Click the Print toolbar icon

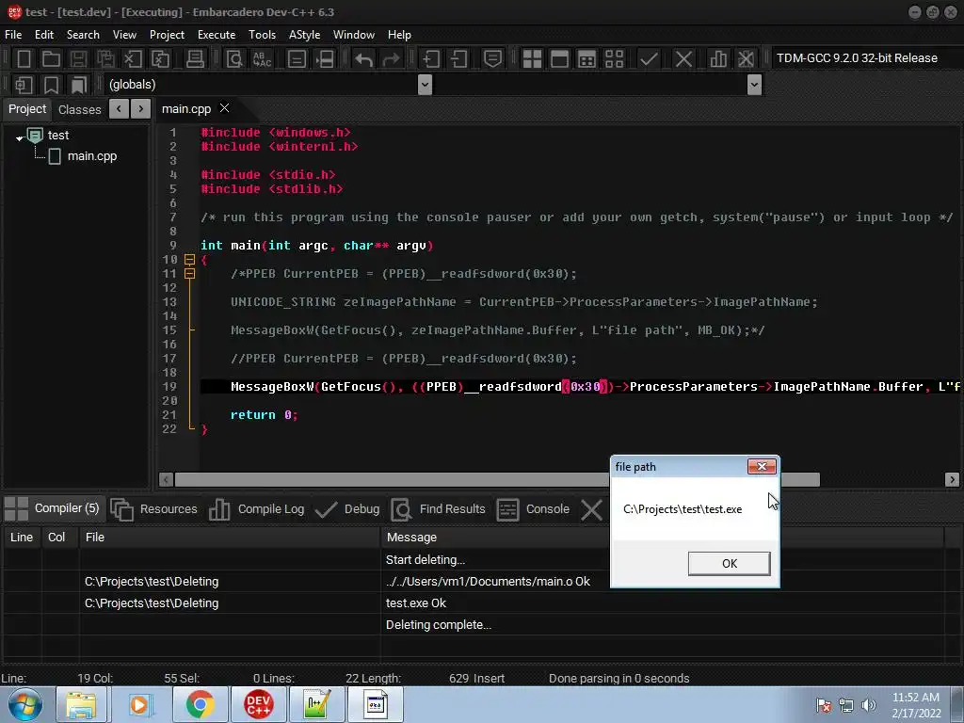click(x=195, y=59)
